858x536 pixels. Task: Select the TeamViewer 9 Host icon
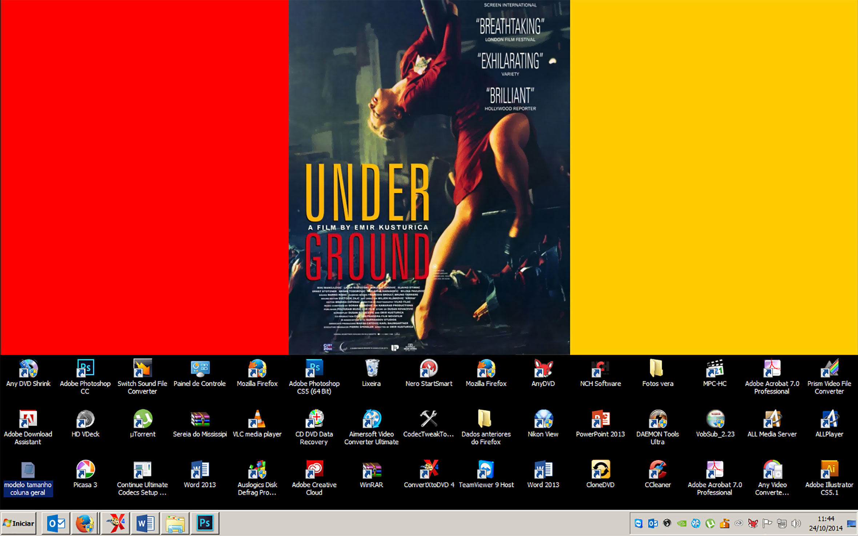click(486, 470)
